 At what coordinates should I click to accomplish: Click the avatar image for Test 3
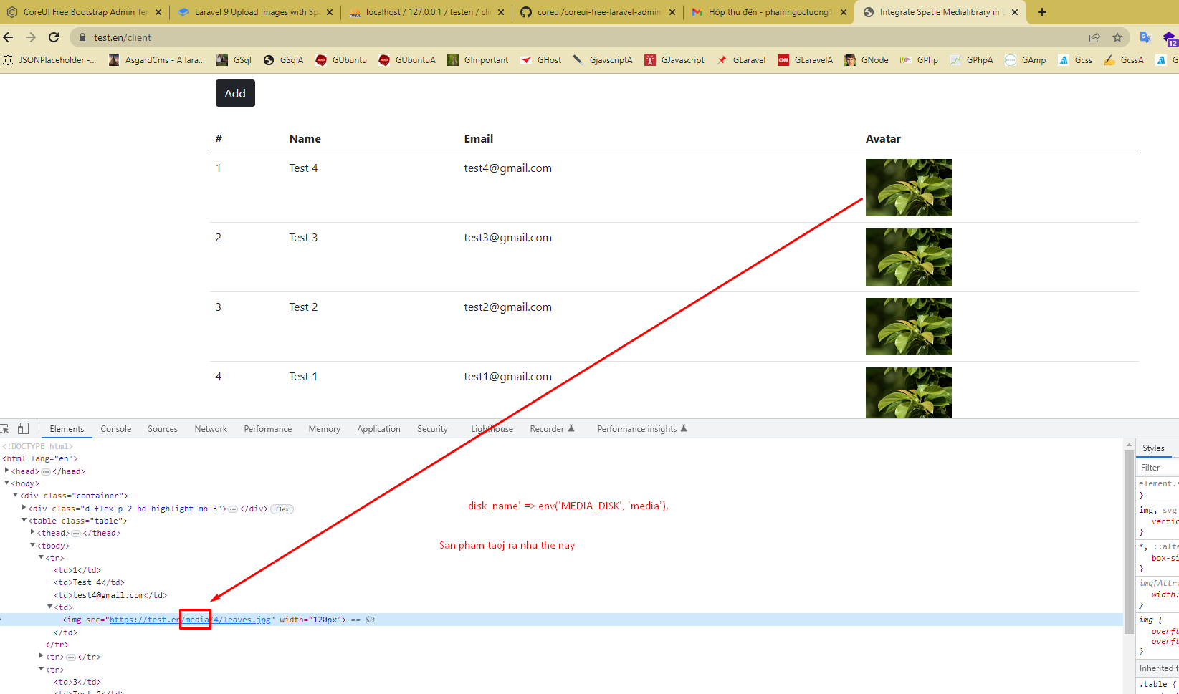(x=909, y=257)
